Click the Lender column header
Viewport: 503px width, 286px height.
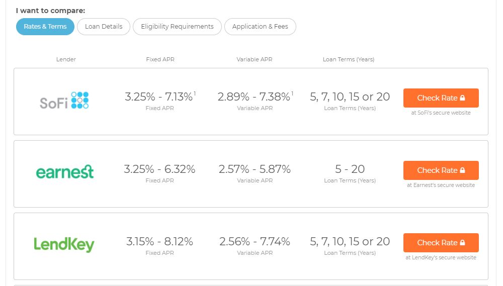point(66,59)
